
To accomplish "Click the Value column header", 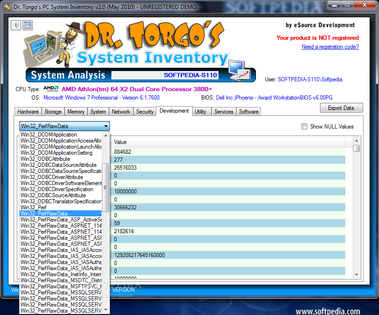I will 228,142.
